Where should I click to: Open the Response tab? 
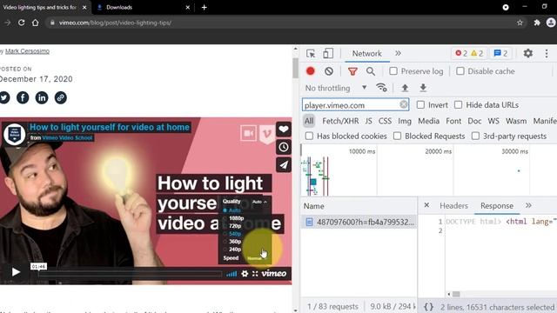(x=497, y=205)
